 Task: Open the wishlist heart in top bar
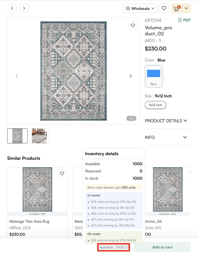pyautogui.click(x=164, y=9)
